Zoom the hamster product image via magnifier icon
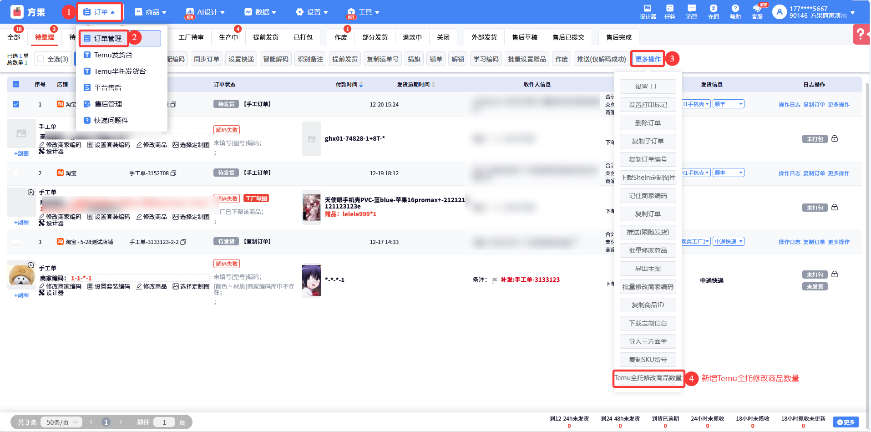 pyautogui.click(x=31, y=265)
